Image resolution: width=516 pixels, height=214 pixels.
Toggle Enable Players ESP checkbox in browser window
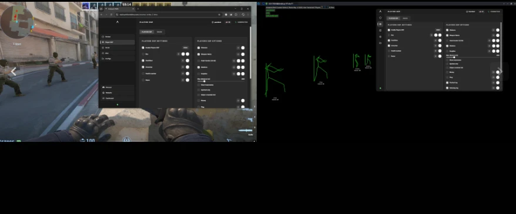click(x=143, y=47)
